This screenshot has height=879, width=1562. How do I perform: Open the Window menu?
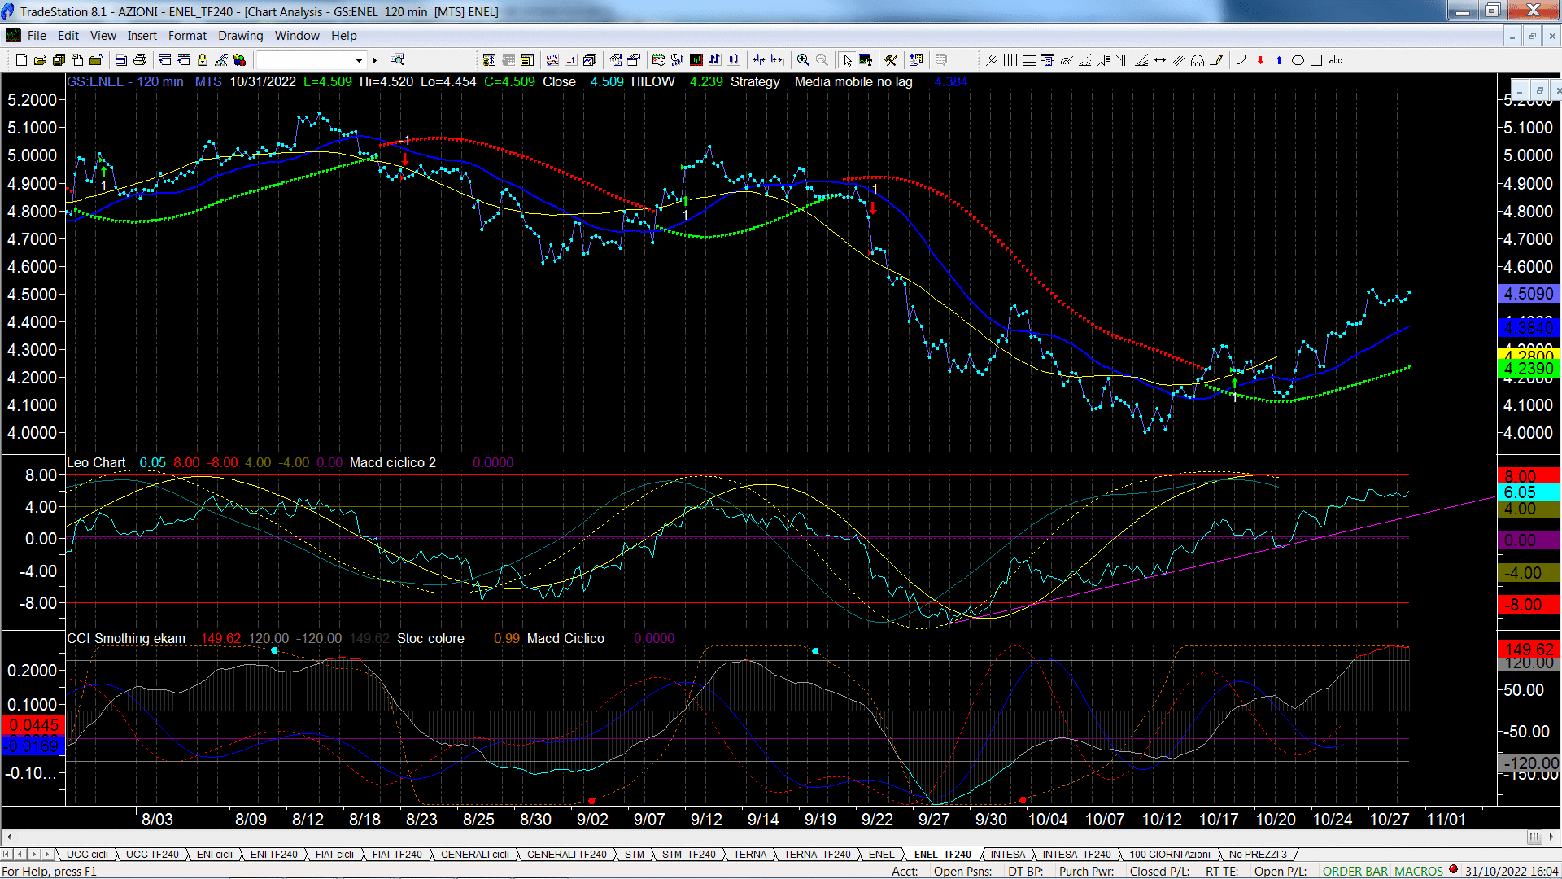point(297,36)
